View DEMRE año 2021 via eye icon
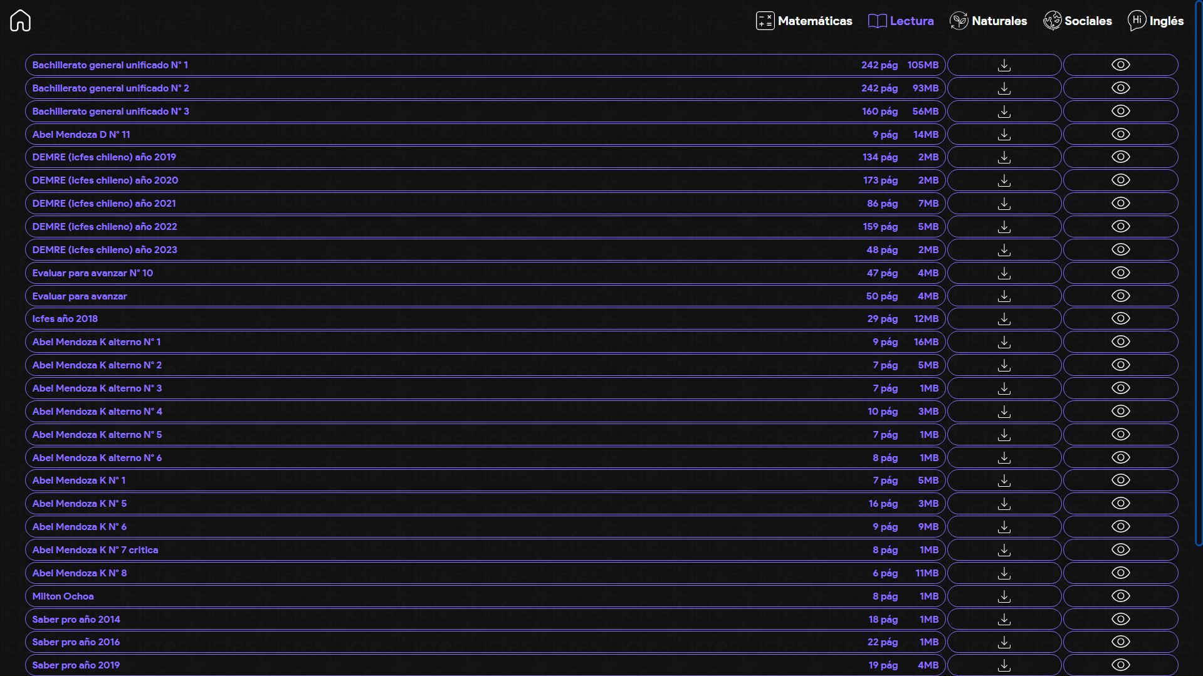The width and height of the screenshot is (1203, 676). tap(1121, 204)
